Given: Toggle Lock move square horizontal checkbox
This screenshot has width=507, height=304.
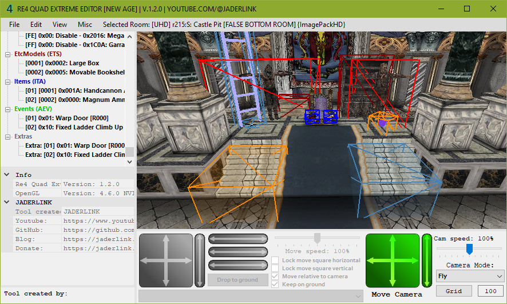Looking at the screenshot, I should pos(275,260).
